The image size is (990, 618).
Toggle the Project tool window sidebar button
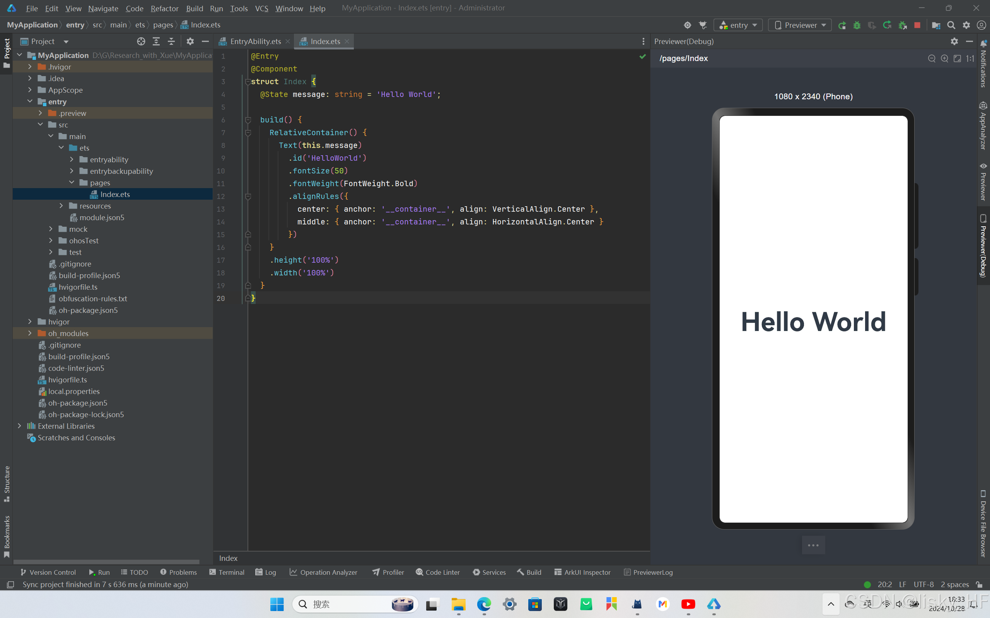tap(7, 53)
